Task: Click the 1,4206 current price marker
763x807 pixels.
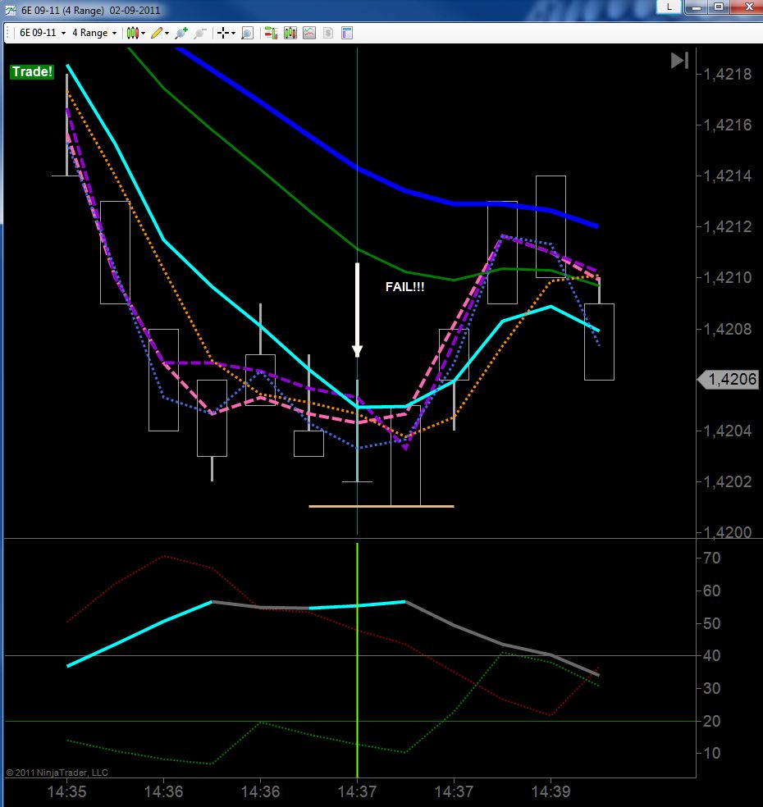Action: [728, 380]
